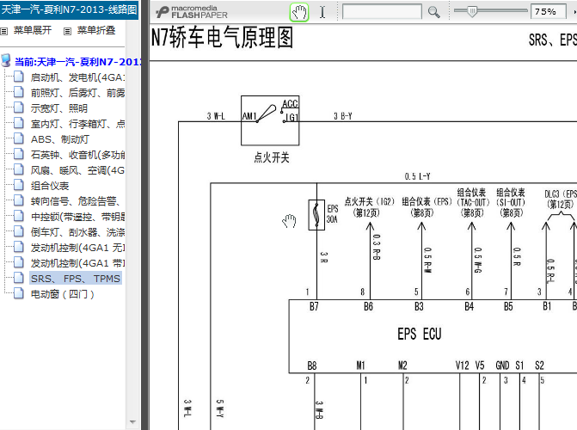Image resolution: width=577 pixels, height=430 pixels.
Task: Click the EPS 30A fuse symbol
Action: point(316,215)
